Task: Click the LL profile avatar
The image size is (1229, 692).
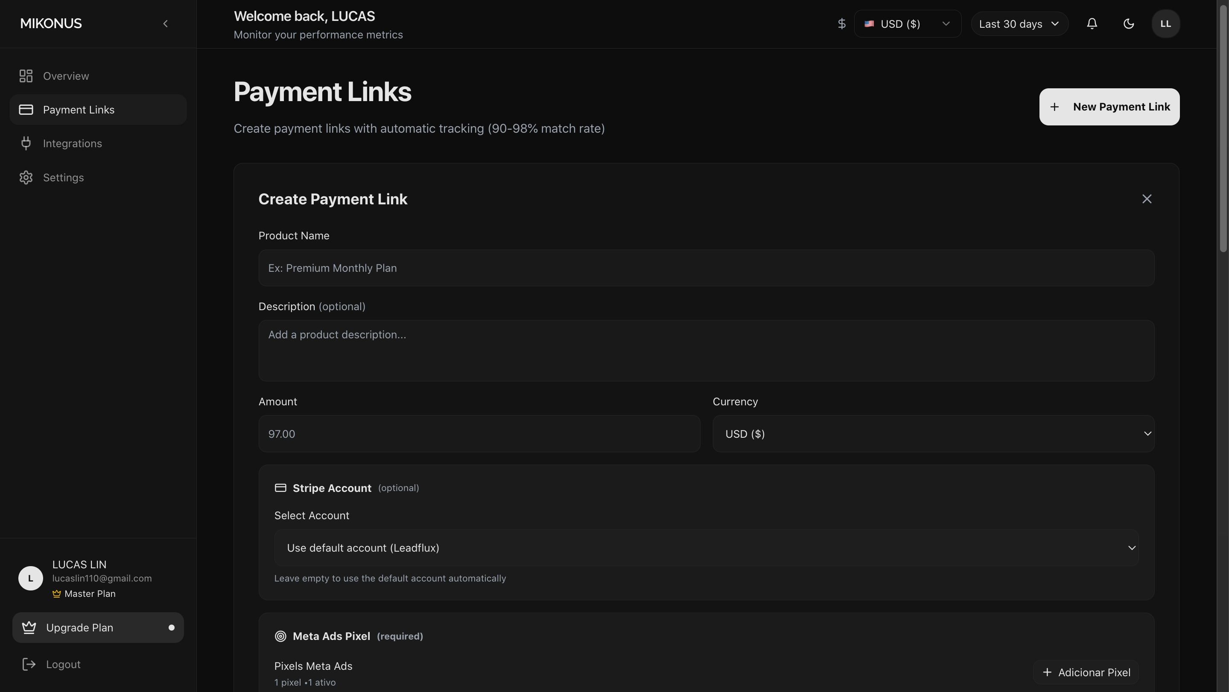Action: pos(1165,24)
